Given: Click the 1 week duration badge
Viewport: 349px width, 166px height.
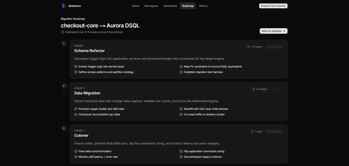Looking at the screenshot, I should click(x=257, y=131).
